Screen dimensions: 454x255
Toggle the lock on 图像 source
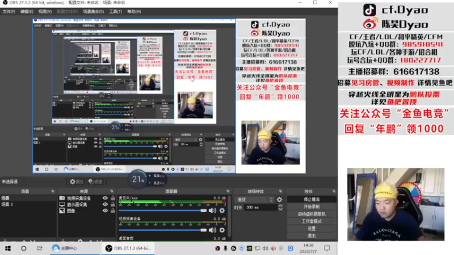[112, 211]
